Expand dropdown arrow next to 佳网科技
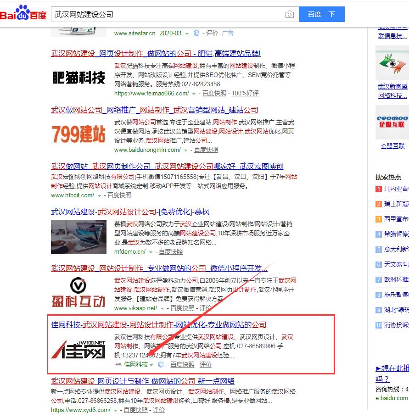The image size is (409, 418). click(151, 365)
